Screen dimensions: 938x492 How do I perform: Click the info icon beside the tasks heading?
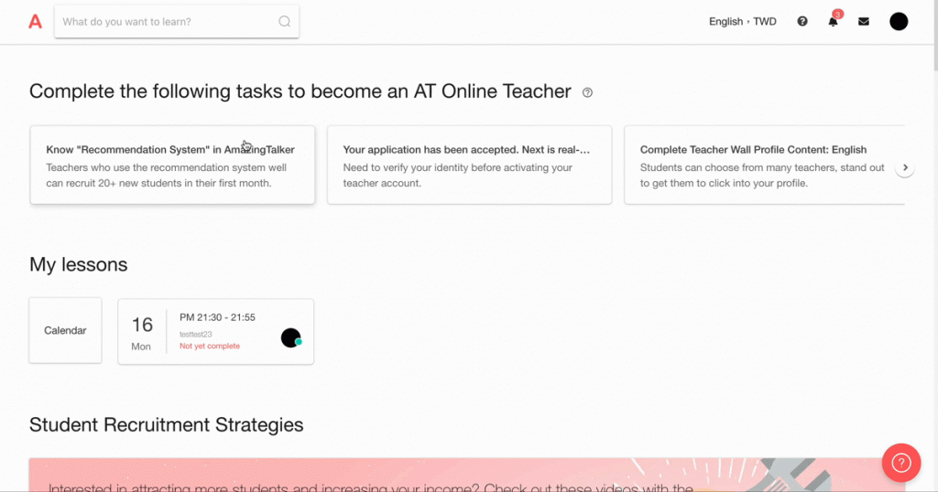[587, 92]
